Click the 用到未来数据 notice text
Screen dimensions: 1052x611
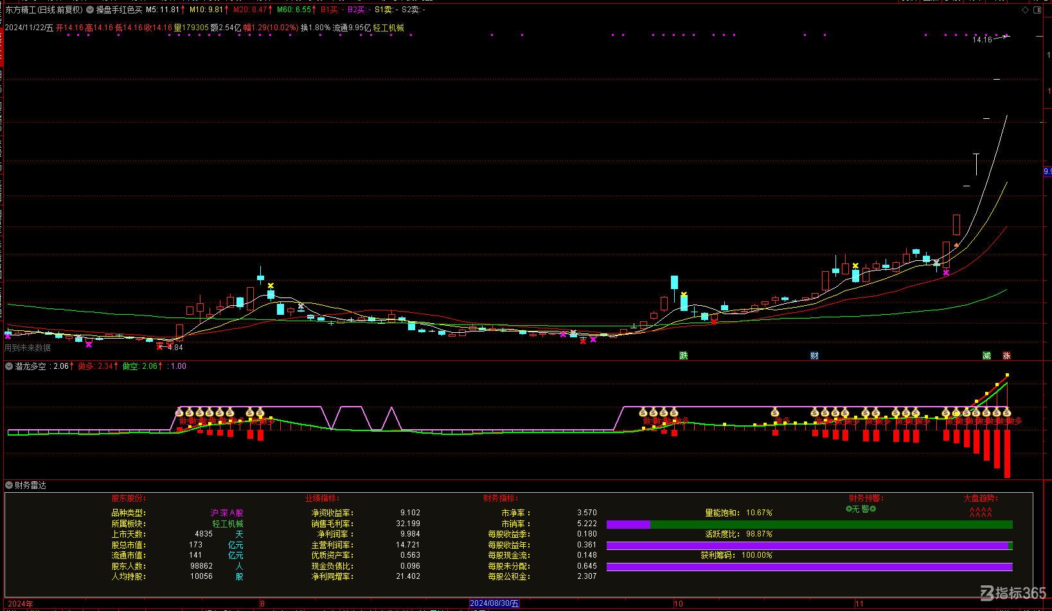tap(28, 348)
